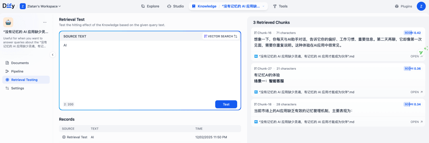The width and height of the screenshot is (429, 143).
Task: Click the Tools hammer icon
Action: tap(275, 6)
